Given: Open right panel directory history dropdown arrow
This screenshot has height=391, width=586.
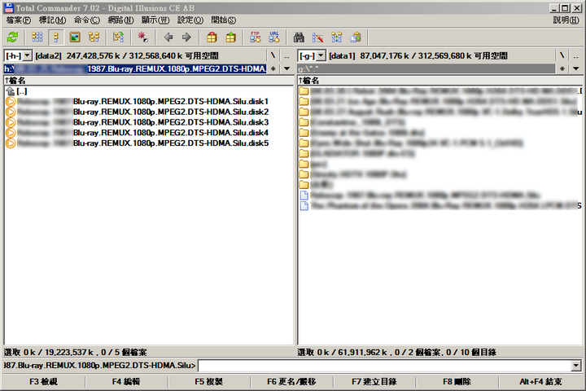Looking at the screenshot, I should pyautogui.click(x=576, y=68).
